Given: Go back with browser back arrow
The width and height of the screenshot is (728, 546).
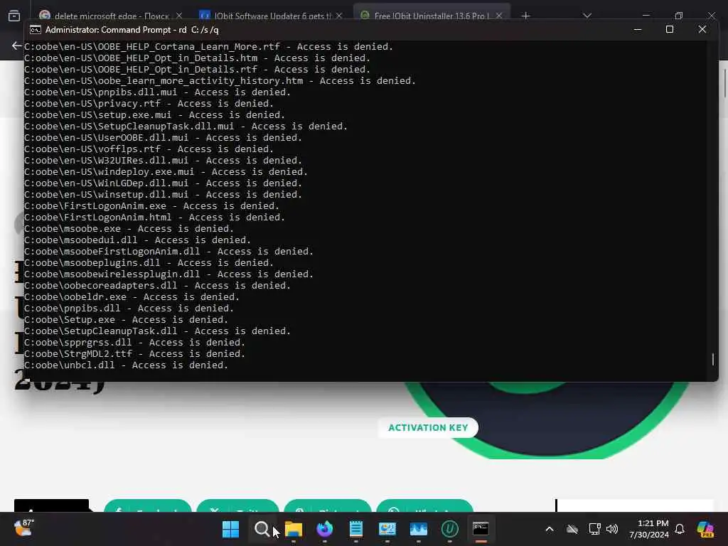Looking at the screenshot, I should click(17, 45).
